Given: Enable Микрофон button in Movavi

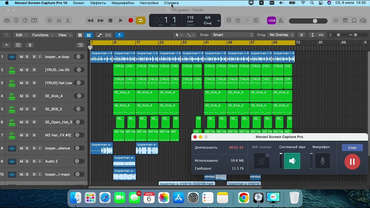Looking at the screenshot, I should point(323,161).
